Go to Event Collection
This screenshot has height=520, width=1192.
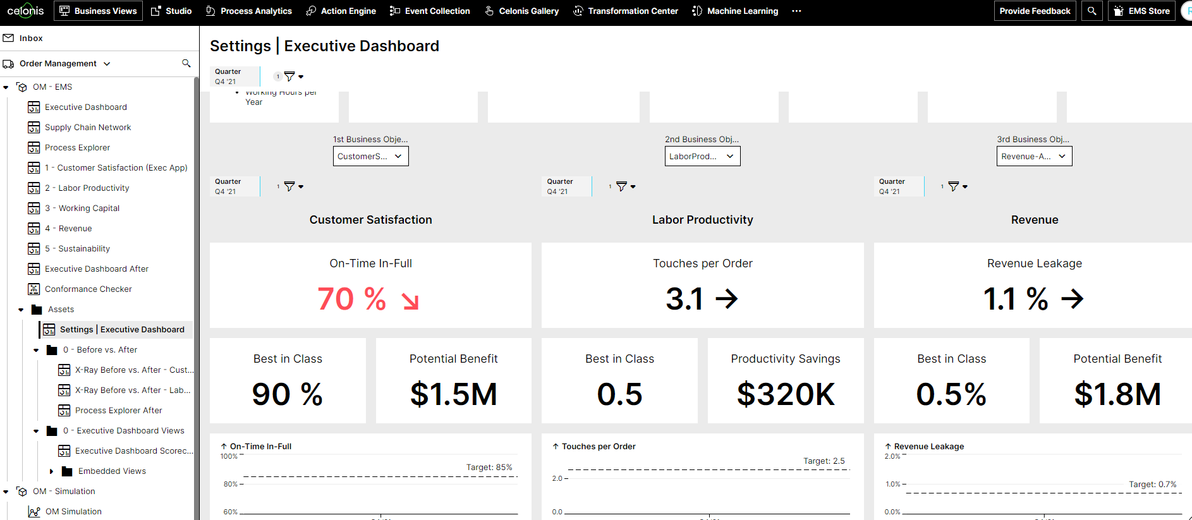pos(430,11)
